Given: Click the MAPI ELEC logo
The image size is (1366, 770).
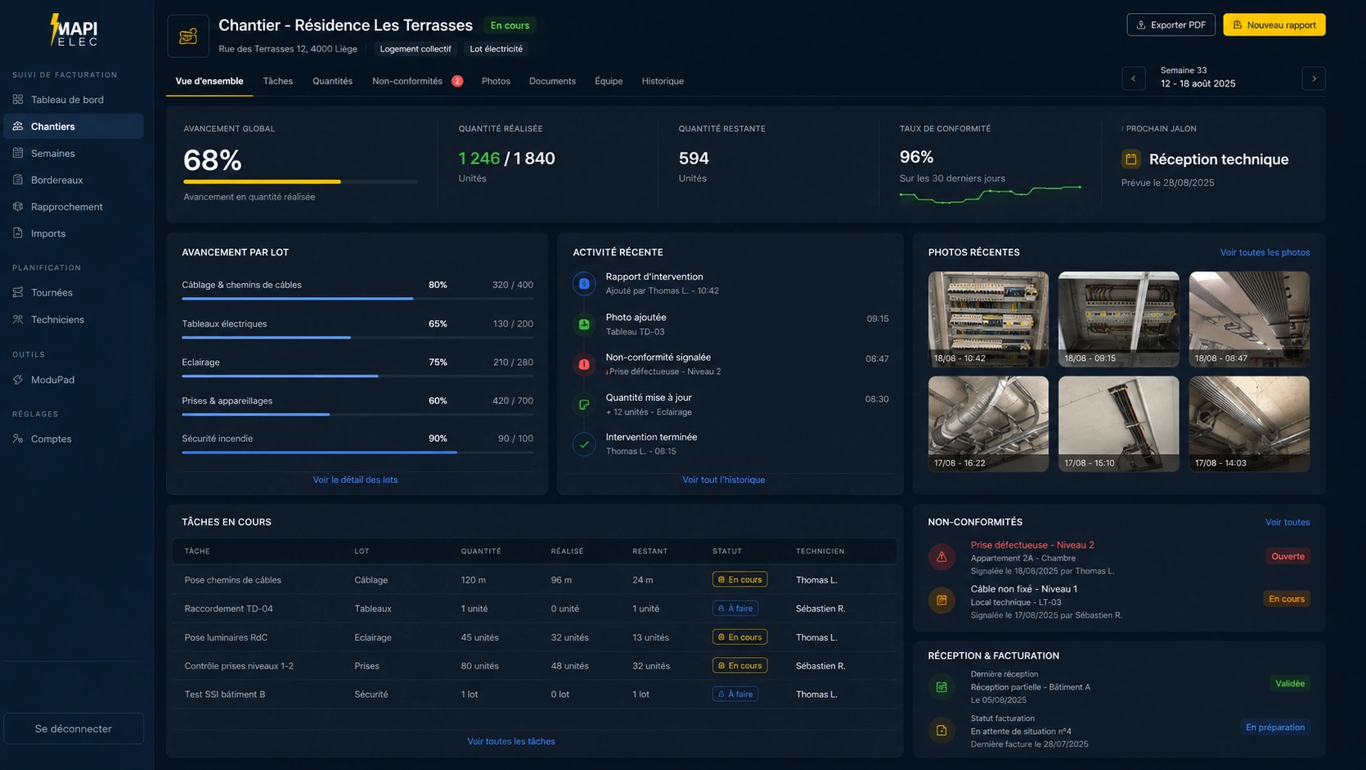Looking at the screenshot, I should point(74,30).
